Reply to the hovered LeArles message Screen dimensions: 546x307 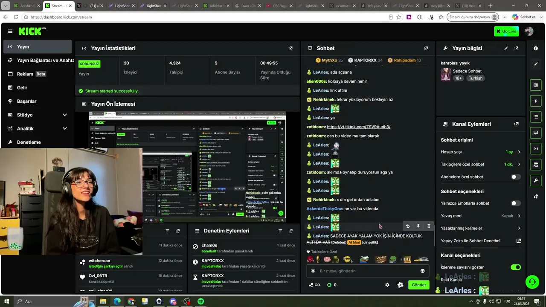click(408, 226)
